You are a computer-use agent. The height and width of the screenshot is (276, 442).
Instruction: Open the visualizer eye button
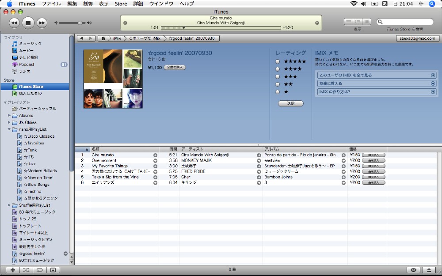click(413, 270)
